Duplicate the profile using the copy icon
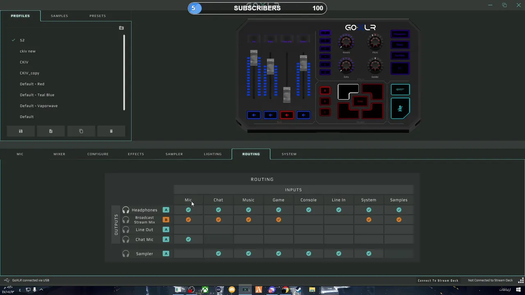Viewport: 525px width, 295px height. click(81, 131)
